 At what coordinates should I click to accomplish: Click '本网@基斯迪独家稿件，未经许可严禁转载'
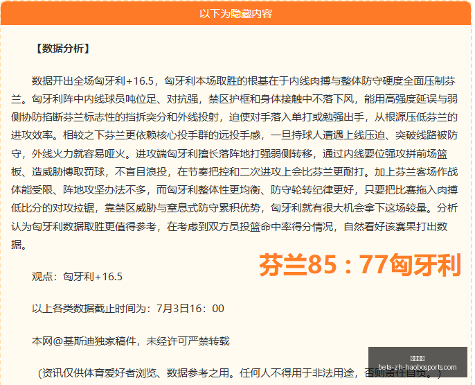pyautogui.click(x=131, y=341)
